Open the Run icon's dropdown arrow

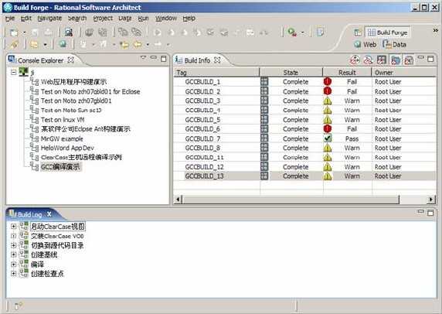coord(303,32)
